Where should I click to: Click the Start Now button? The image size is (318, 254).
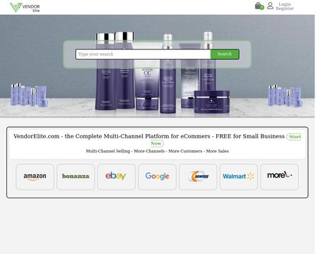pyautogui.click(x=295, y=137)
